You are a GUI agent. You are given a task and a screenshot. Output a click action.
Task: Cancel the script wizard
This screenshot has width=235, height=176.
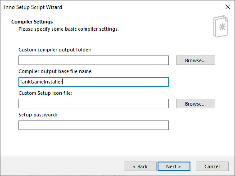[212, 167]
